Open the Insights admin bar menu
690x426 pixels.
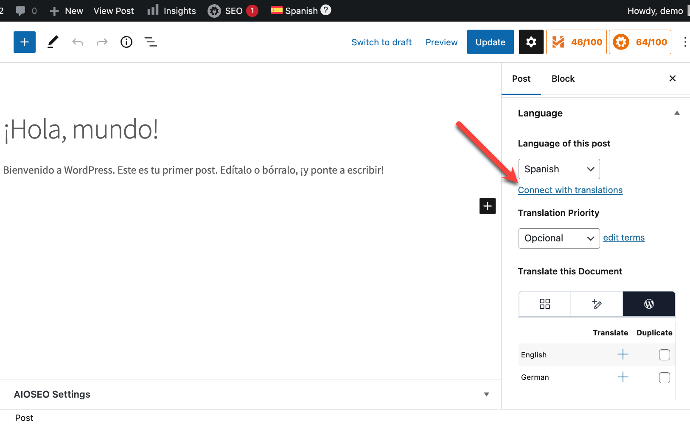pyautogui.click(x=172, y=11)
